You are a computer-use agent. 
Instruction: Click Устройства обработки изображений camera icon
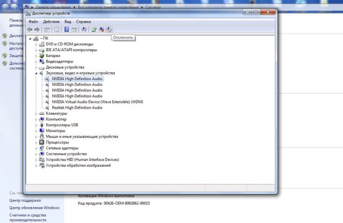42,166
